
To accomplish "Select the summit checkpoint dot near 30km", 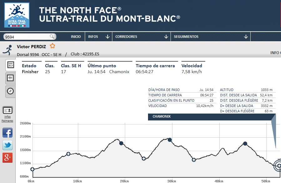I will [170, 140].
